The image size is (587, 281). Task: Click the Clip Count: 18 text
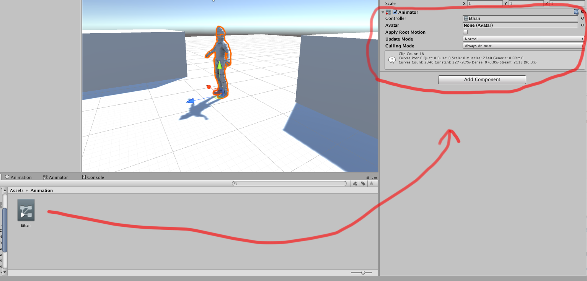click(x=411, y=54)
